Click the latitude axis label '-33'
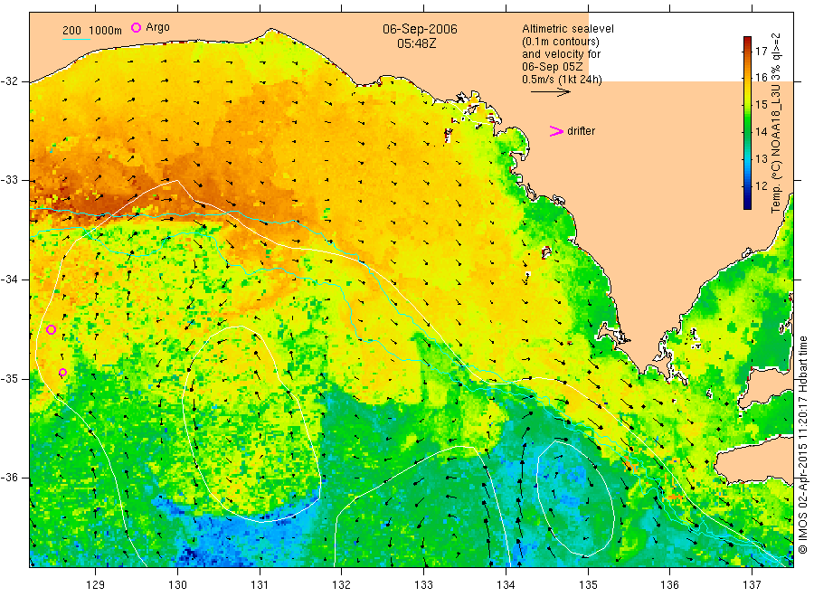The height and width of the screenshot is (597, 814). [x=10, y=180]
